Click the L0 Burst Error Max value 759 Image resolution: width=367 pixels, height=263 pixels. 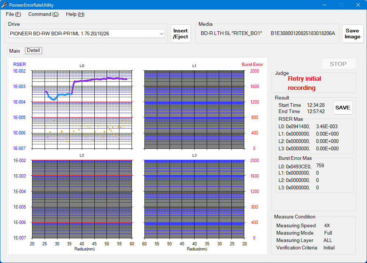coord(320,166)
